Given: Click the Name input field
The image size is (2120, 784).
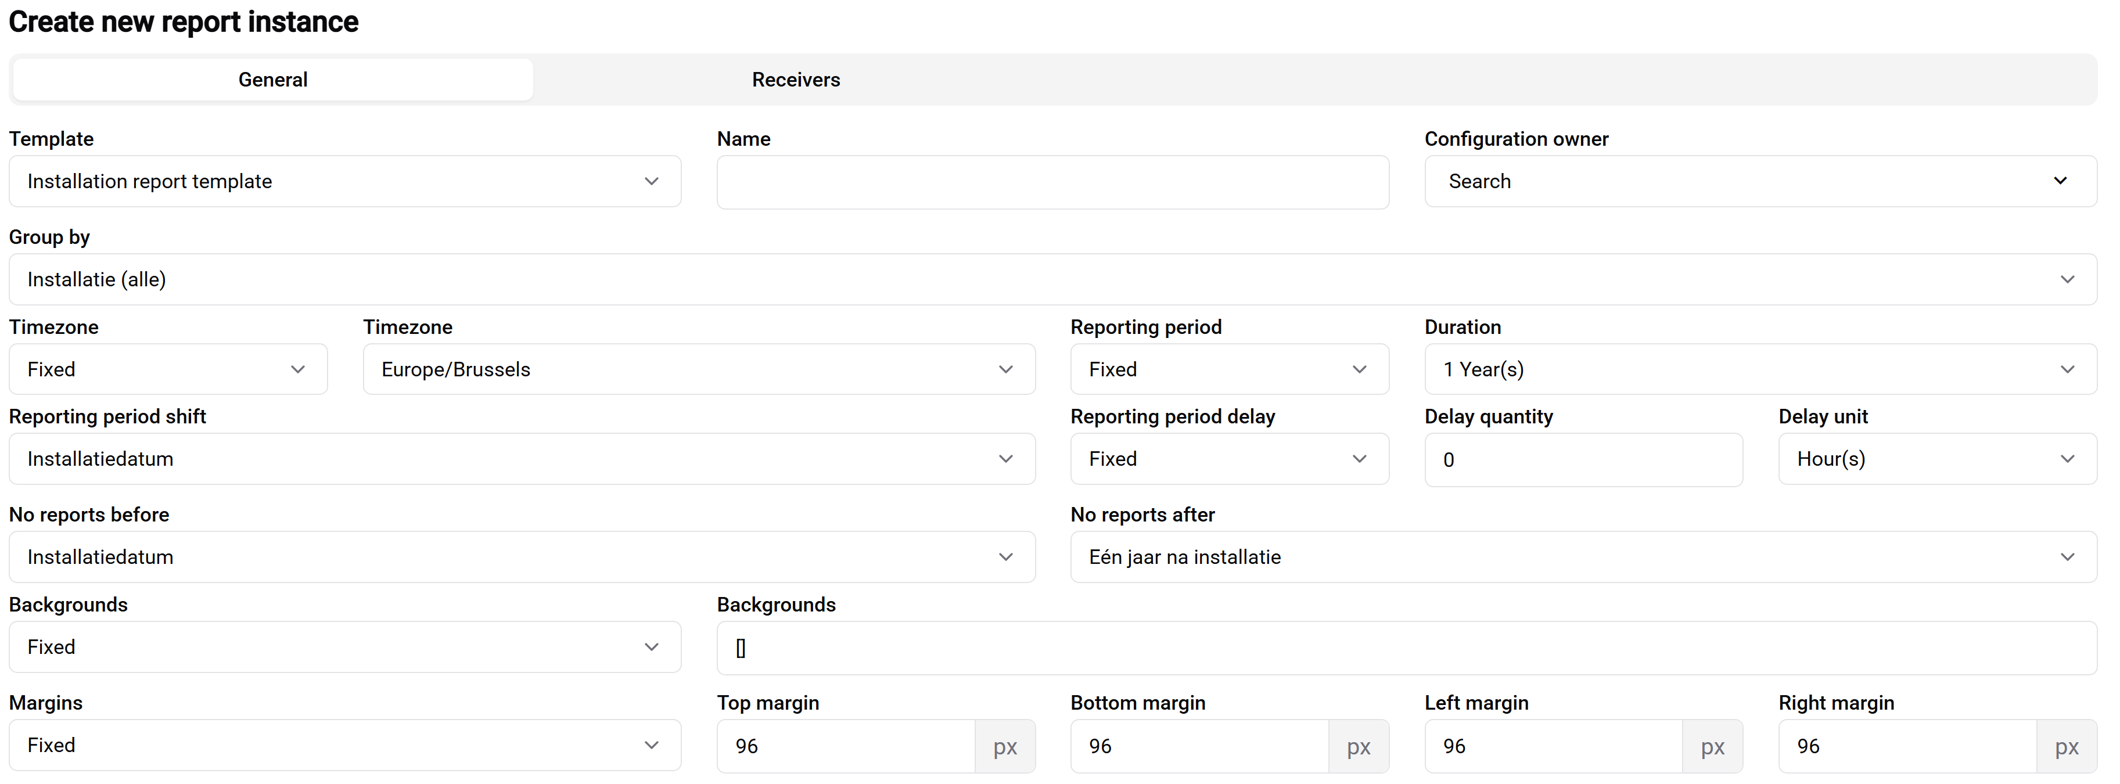Looking at the screenshot, I should click(x=1052, y=182).
